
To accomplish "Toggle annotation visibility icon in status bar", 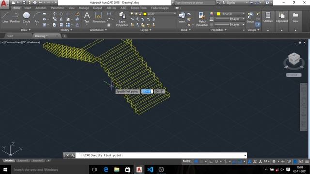I will (x=250, y=161).
